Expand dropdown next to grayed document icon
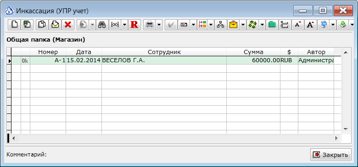Viewport: 358px width, 167px height. click(x=92, y=25)
